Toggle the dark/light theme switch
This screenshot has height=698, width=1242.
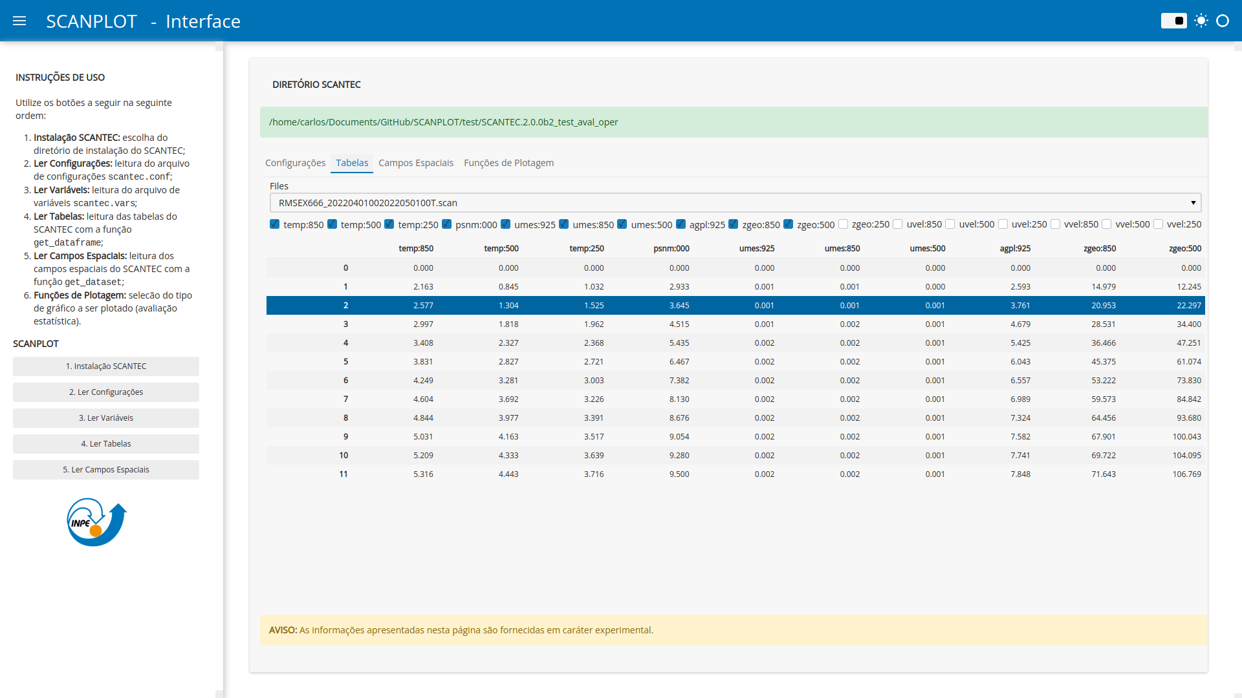point(1173,21)
